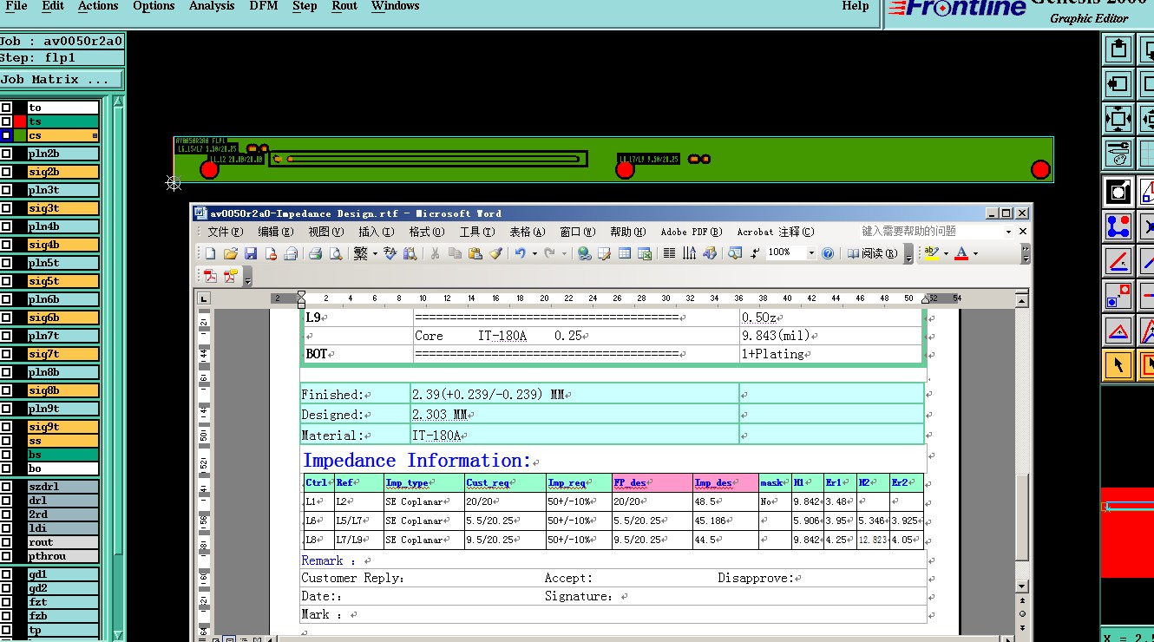The image size is (1154, 642).
Task: Toggle checkbox for layer sig3t
Action: click(6, 208)
